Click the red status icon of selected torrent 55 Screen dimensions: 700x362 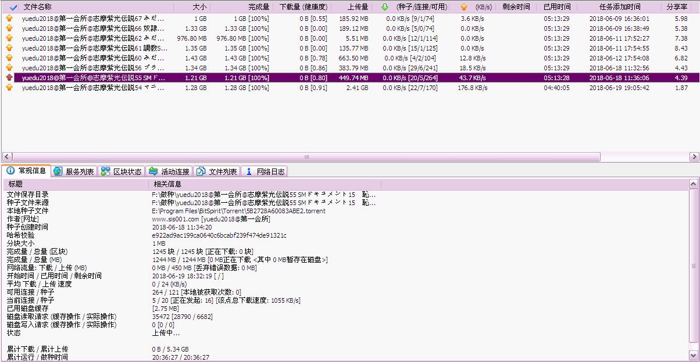[x=9, y=78]
